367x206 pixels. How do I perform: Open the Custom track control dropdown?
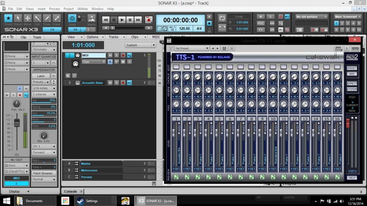(x=140, y=45)
